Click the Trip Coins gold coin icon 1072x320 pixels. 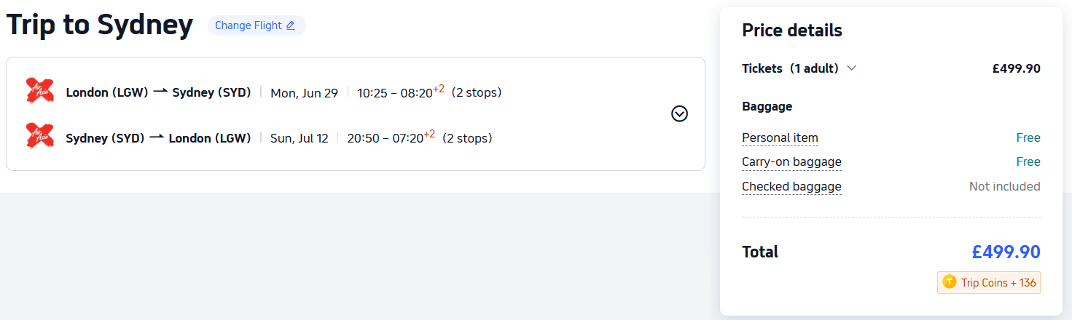click(x=949, y=282)
